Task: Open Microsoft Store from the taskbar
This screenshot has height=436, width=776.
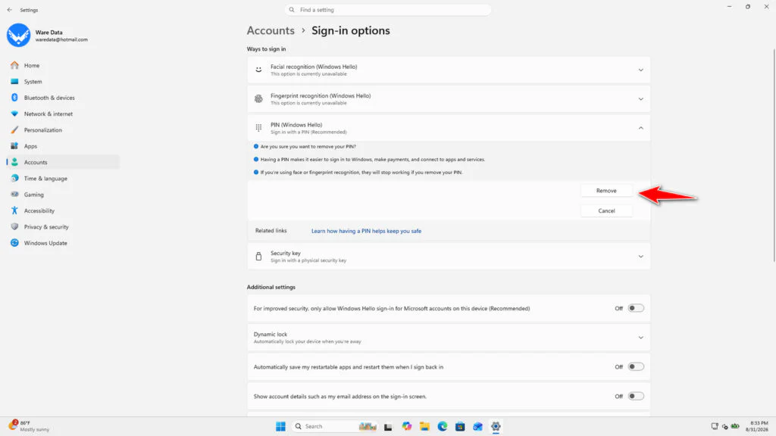Action: point(460,426)
